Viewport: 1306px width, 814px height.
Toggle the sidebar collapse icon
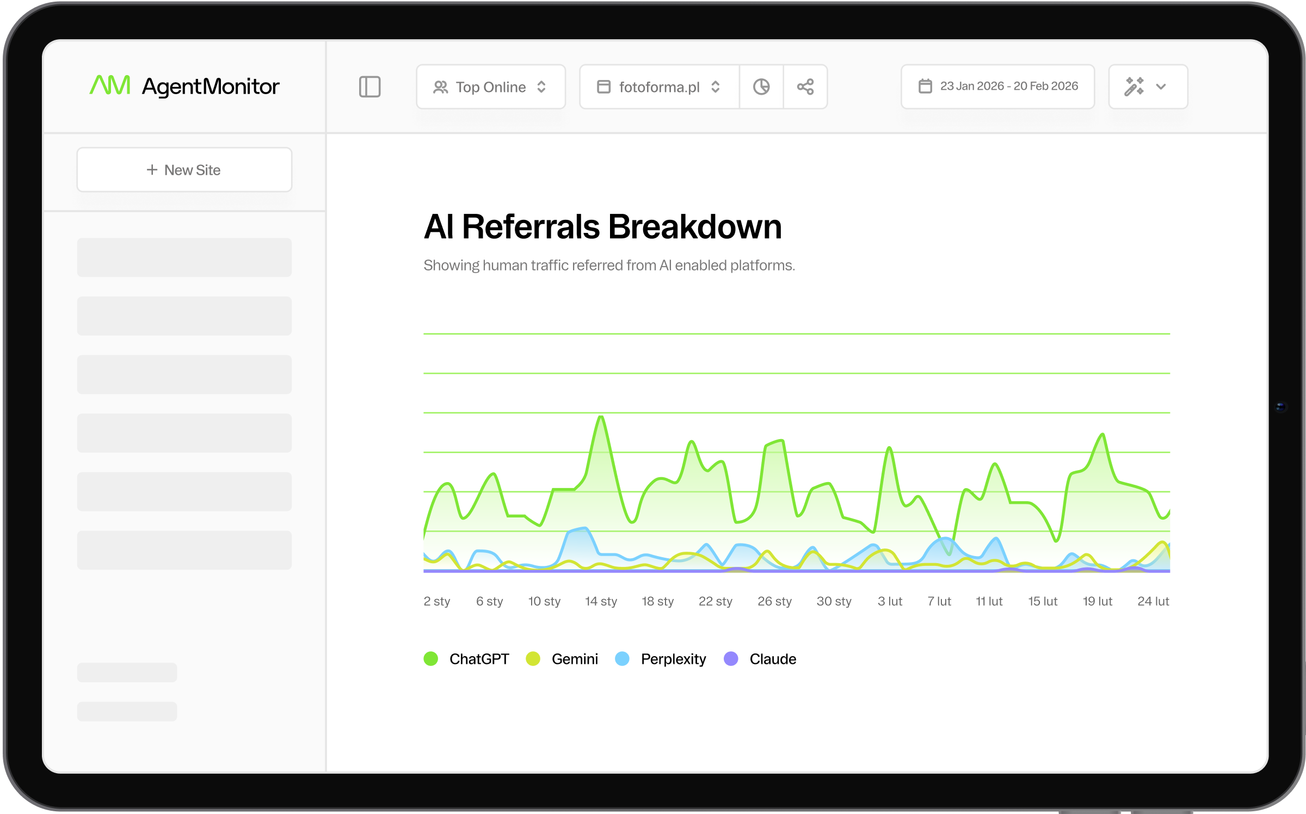(370, 87)
